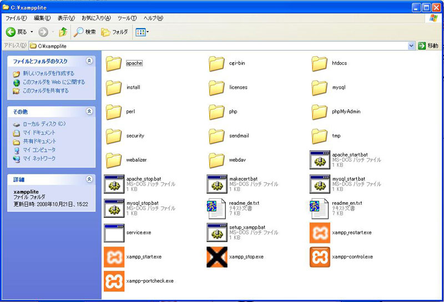Select the install folder icon
The width and height of the screenshot is (444, 302).
pos(114,88)
